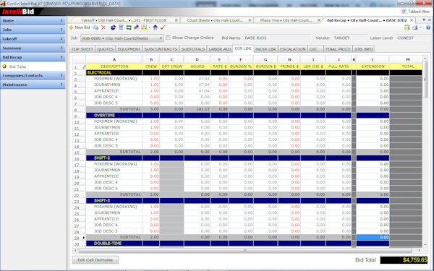The image size is (434, 271).
Task: Click the New Bid toolbar button
Action: pyautogui.click(x=80, y=27)
